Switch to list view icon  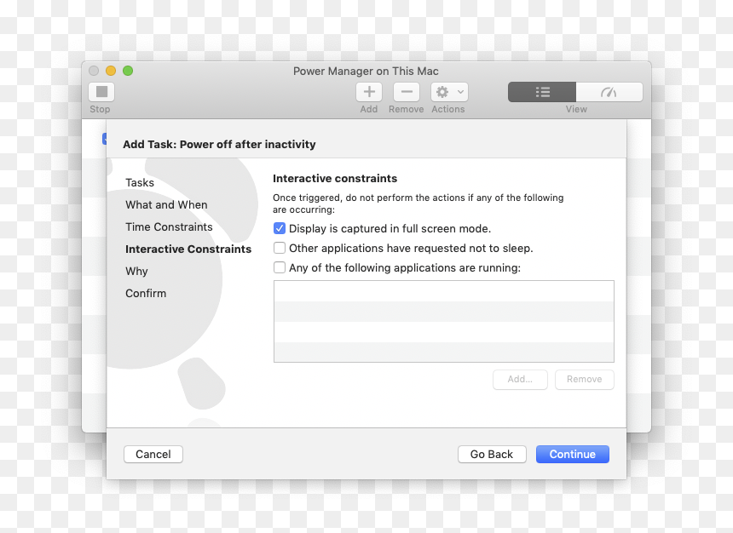click(542, 92)
